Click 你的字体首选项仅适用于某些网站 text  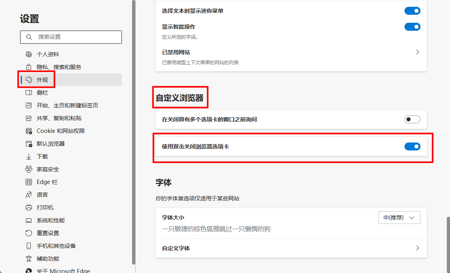point(197,198)
